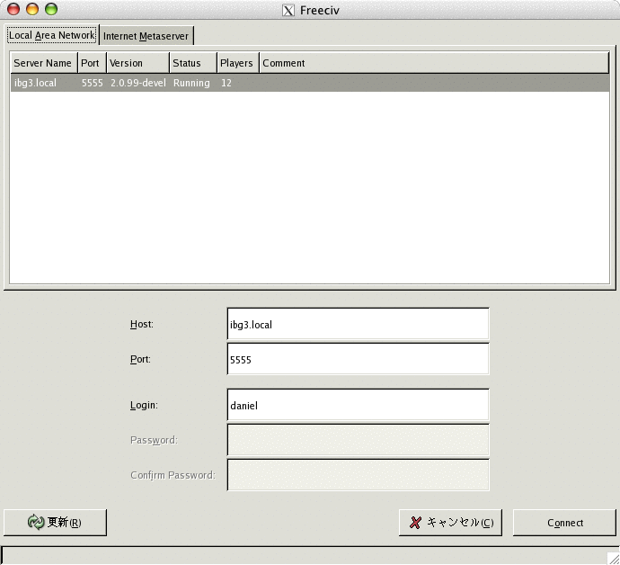Image resolution: width=620 pixels, height=565 pixels.
Task: Click the disabled Password field
Action: [358, 440]
